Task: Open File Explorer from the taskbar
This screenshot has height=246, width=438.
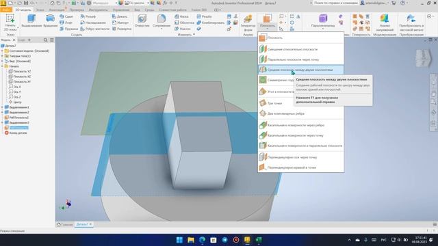Action: point(191,240)
